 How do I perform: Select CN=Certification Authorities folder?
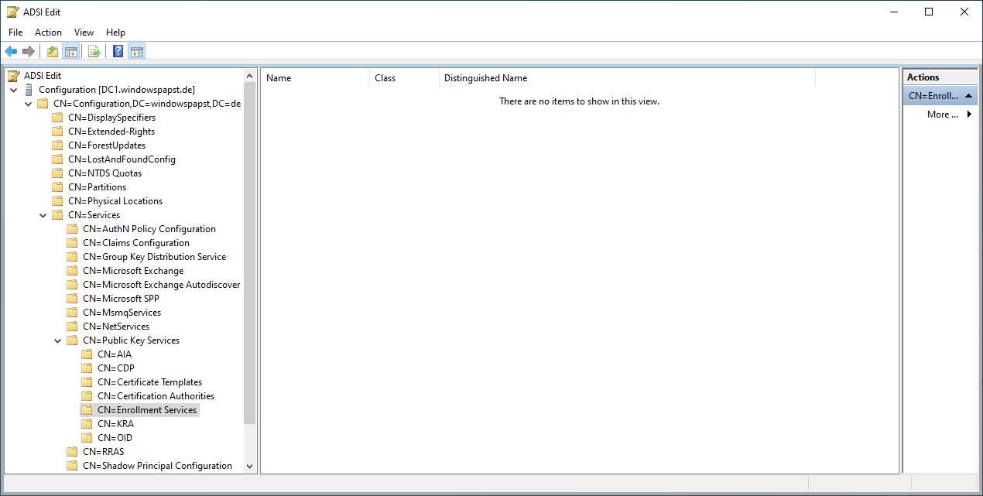pyautogui.click(x=156, y=396)
